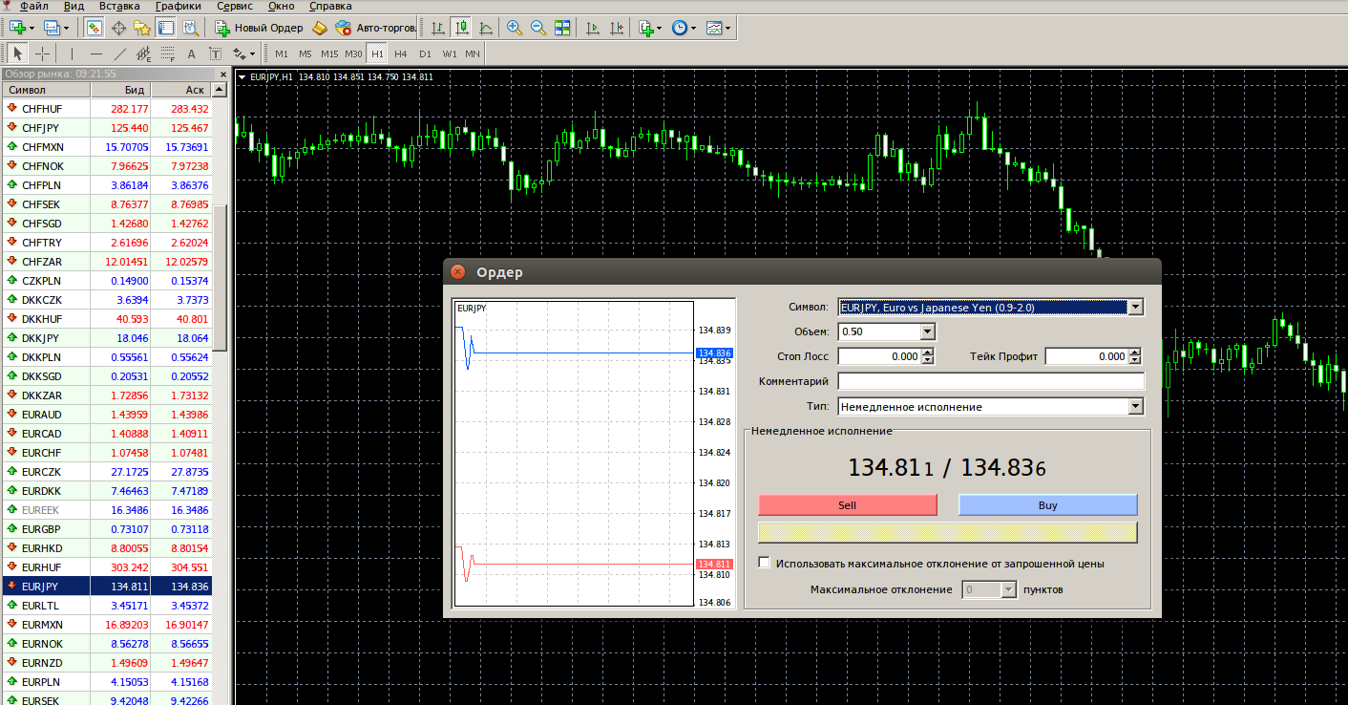Switch to the H4 timeframe
This screenshot has width=1348, height=705.
point(401,53)
